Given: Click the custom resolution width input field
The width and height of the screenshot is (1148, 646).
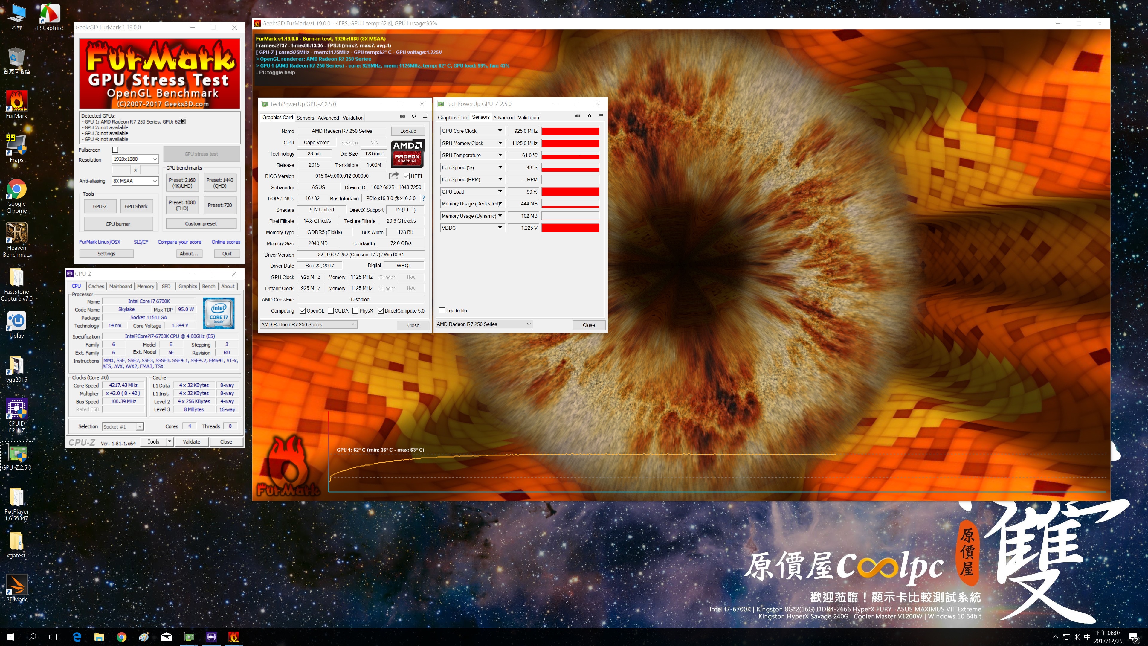Looking at the screenshot, I should point(121,170).
